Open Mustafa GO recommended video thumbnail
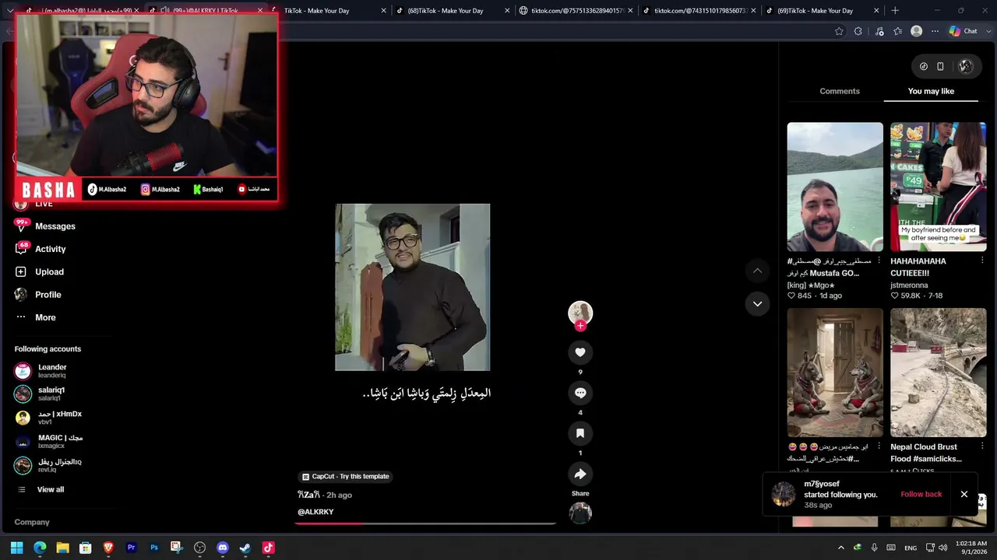 [x=835, y=187]
